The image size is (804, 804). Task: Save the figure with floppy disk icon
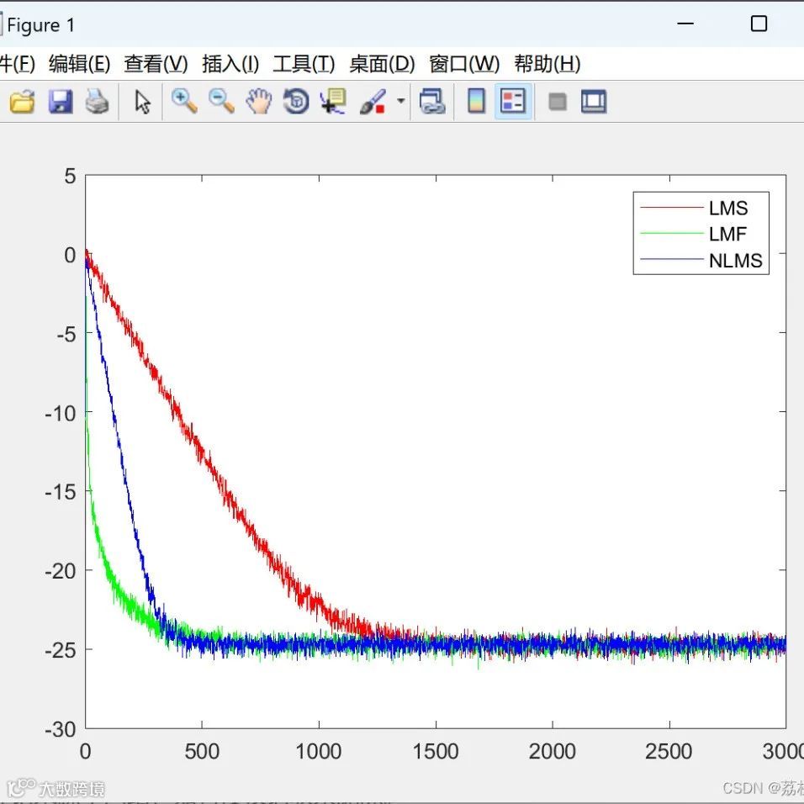[60, 103]
